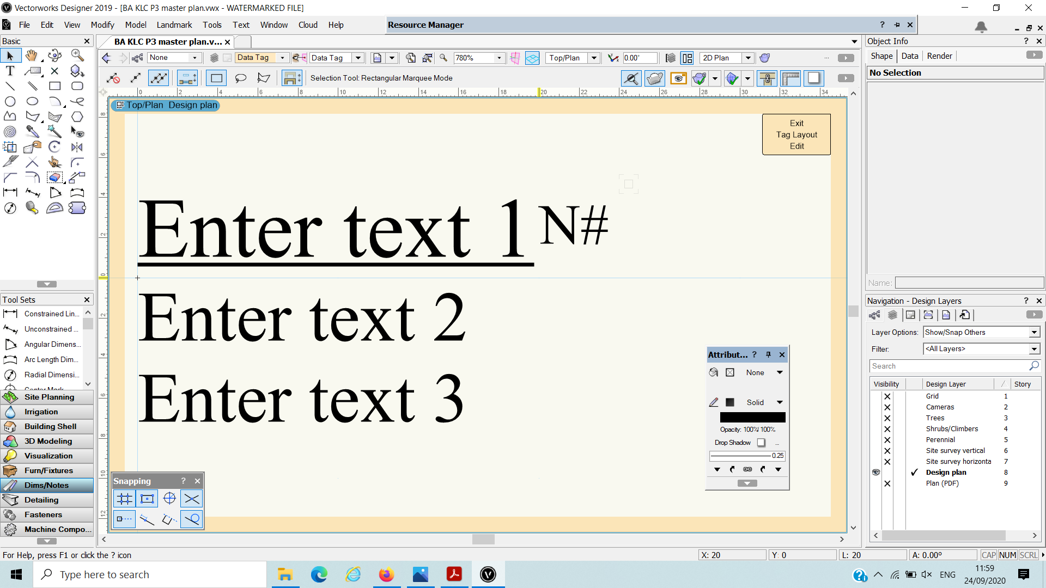
Task: Click the Navigation layer Search field
Action: click(948, 366)
